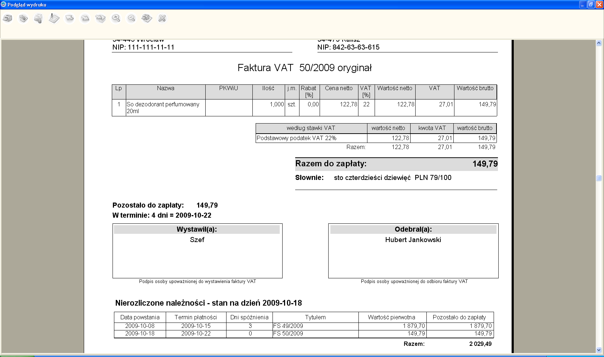Click the up-left arrow previous page icon

(69, 18)
